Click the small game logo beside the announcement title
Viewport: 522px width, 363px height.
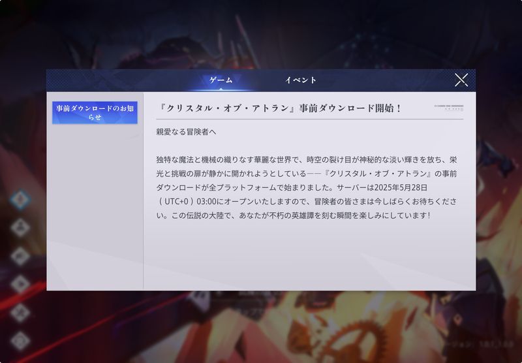click(447, 108)
